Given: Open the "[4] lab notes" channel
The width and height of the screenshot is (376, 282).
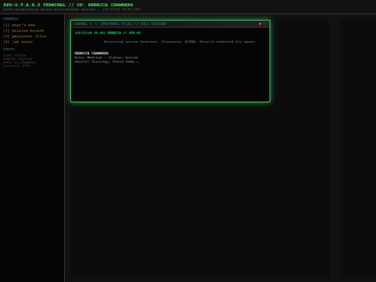Looking at the screenshot, I should tap(17, 42).
